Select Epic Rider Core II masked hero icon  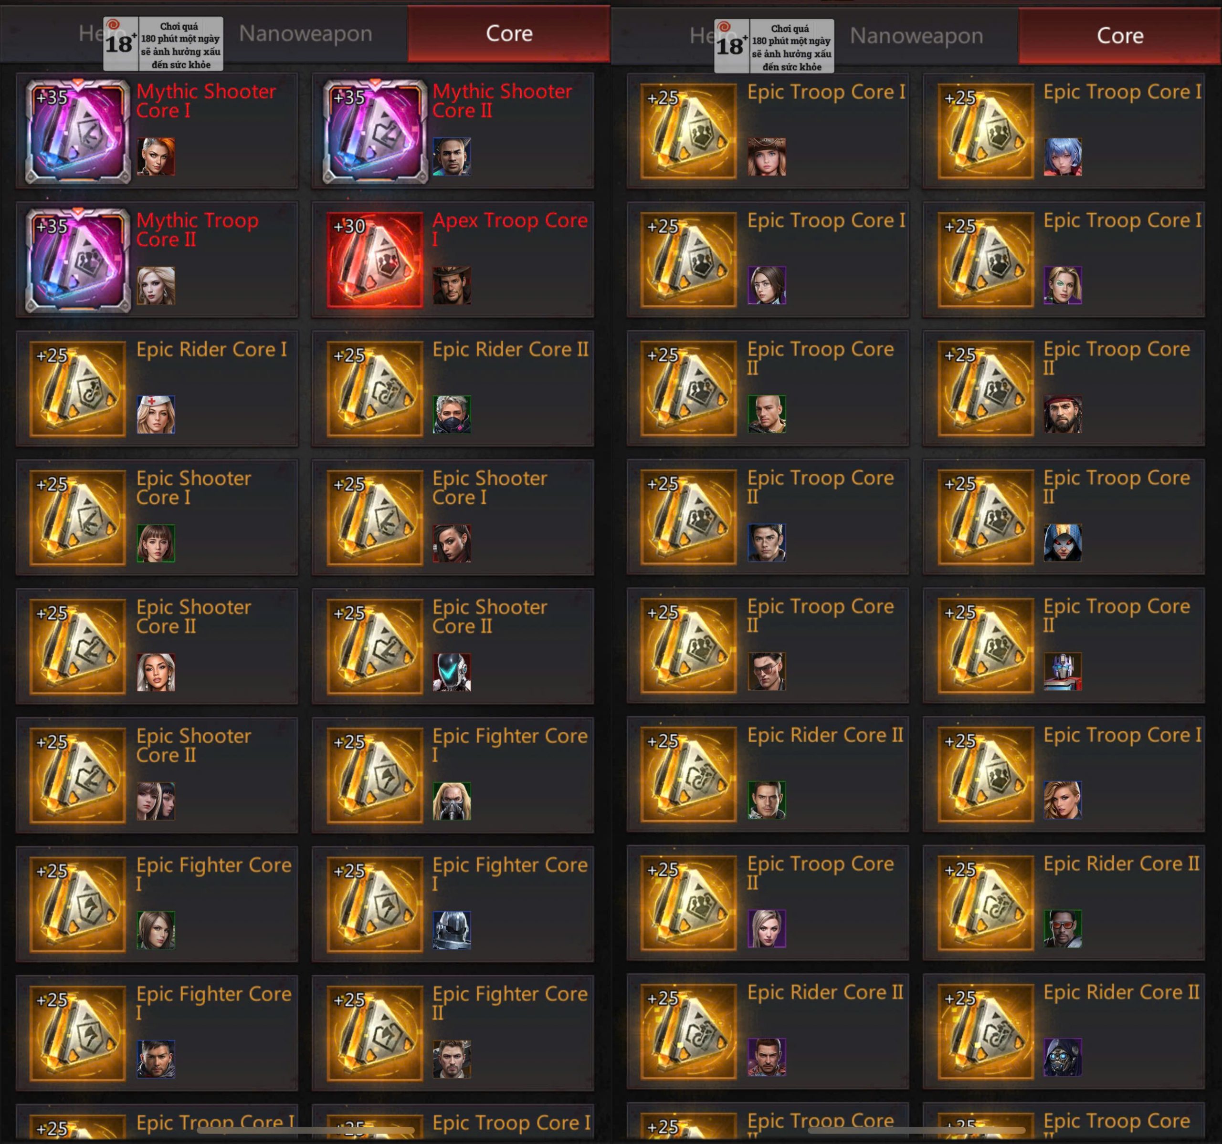point(374,390)
